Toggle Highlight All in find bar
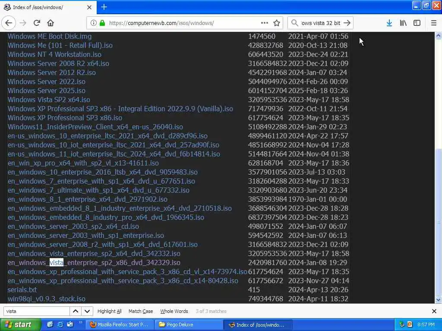The width and height of the screenshot is (442, 331). [x=109, y=311]
